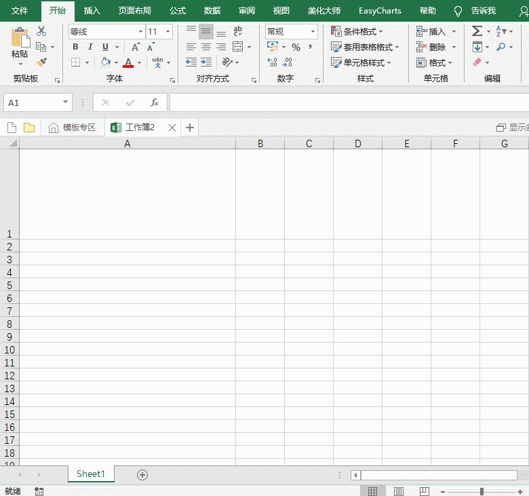This screenshot has height=496, width=529.
Task: Click the fx insert function icon
Action: click(155, 102)
